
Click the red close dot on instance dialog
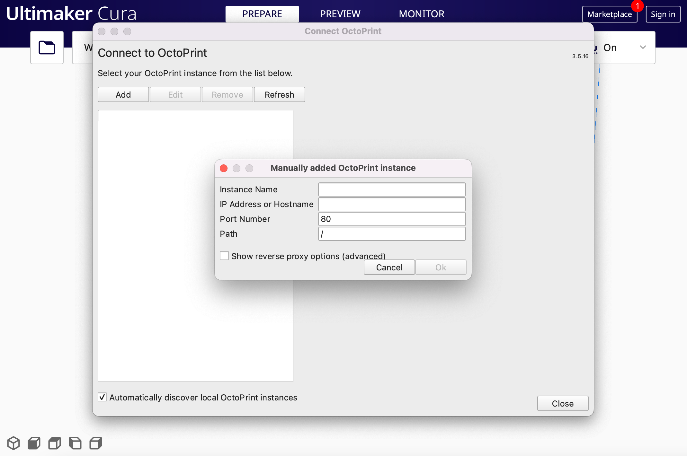click(224, 168)
